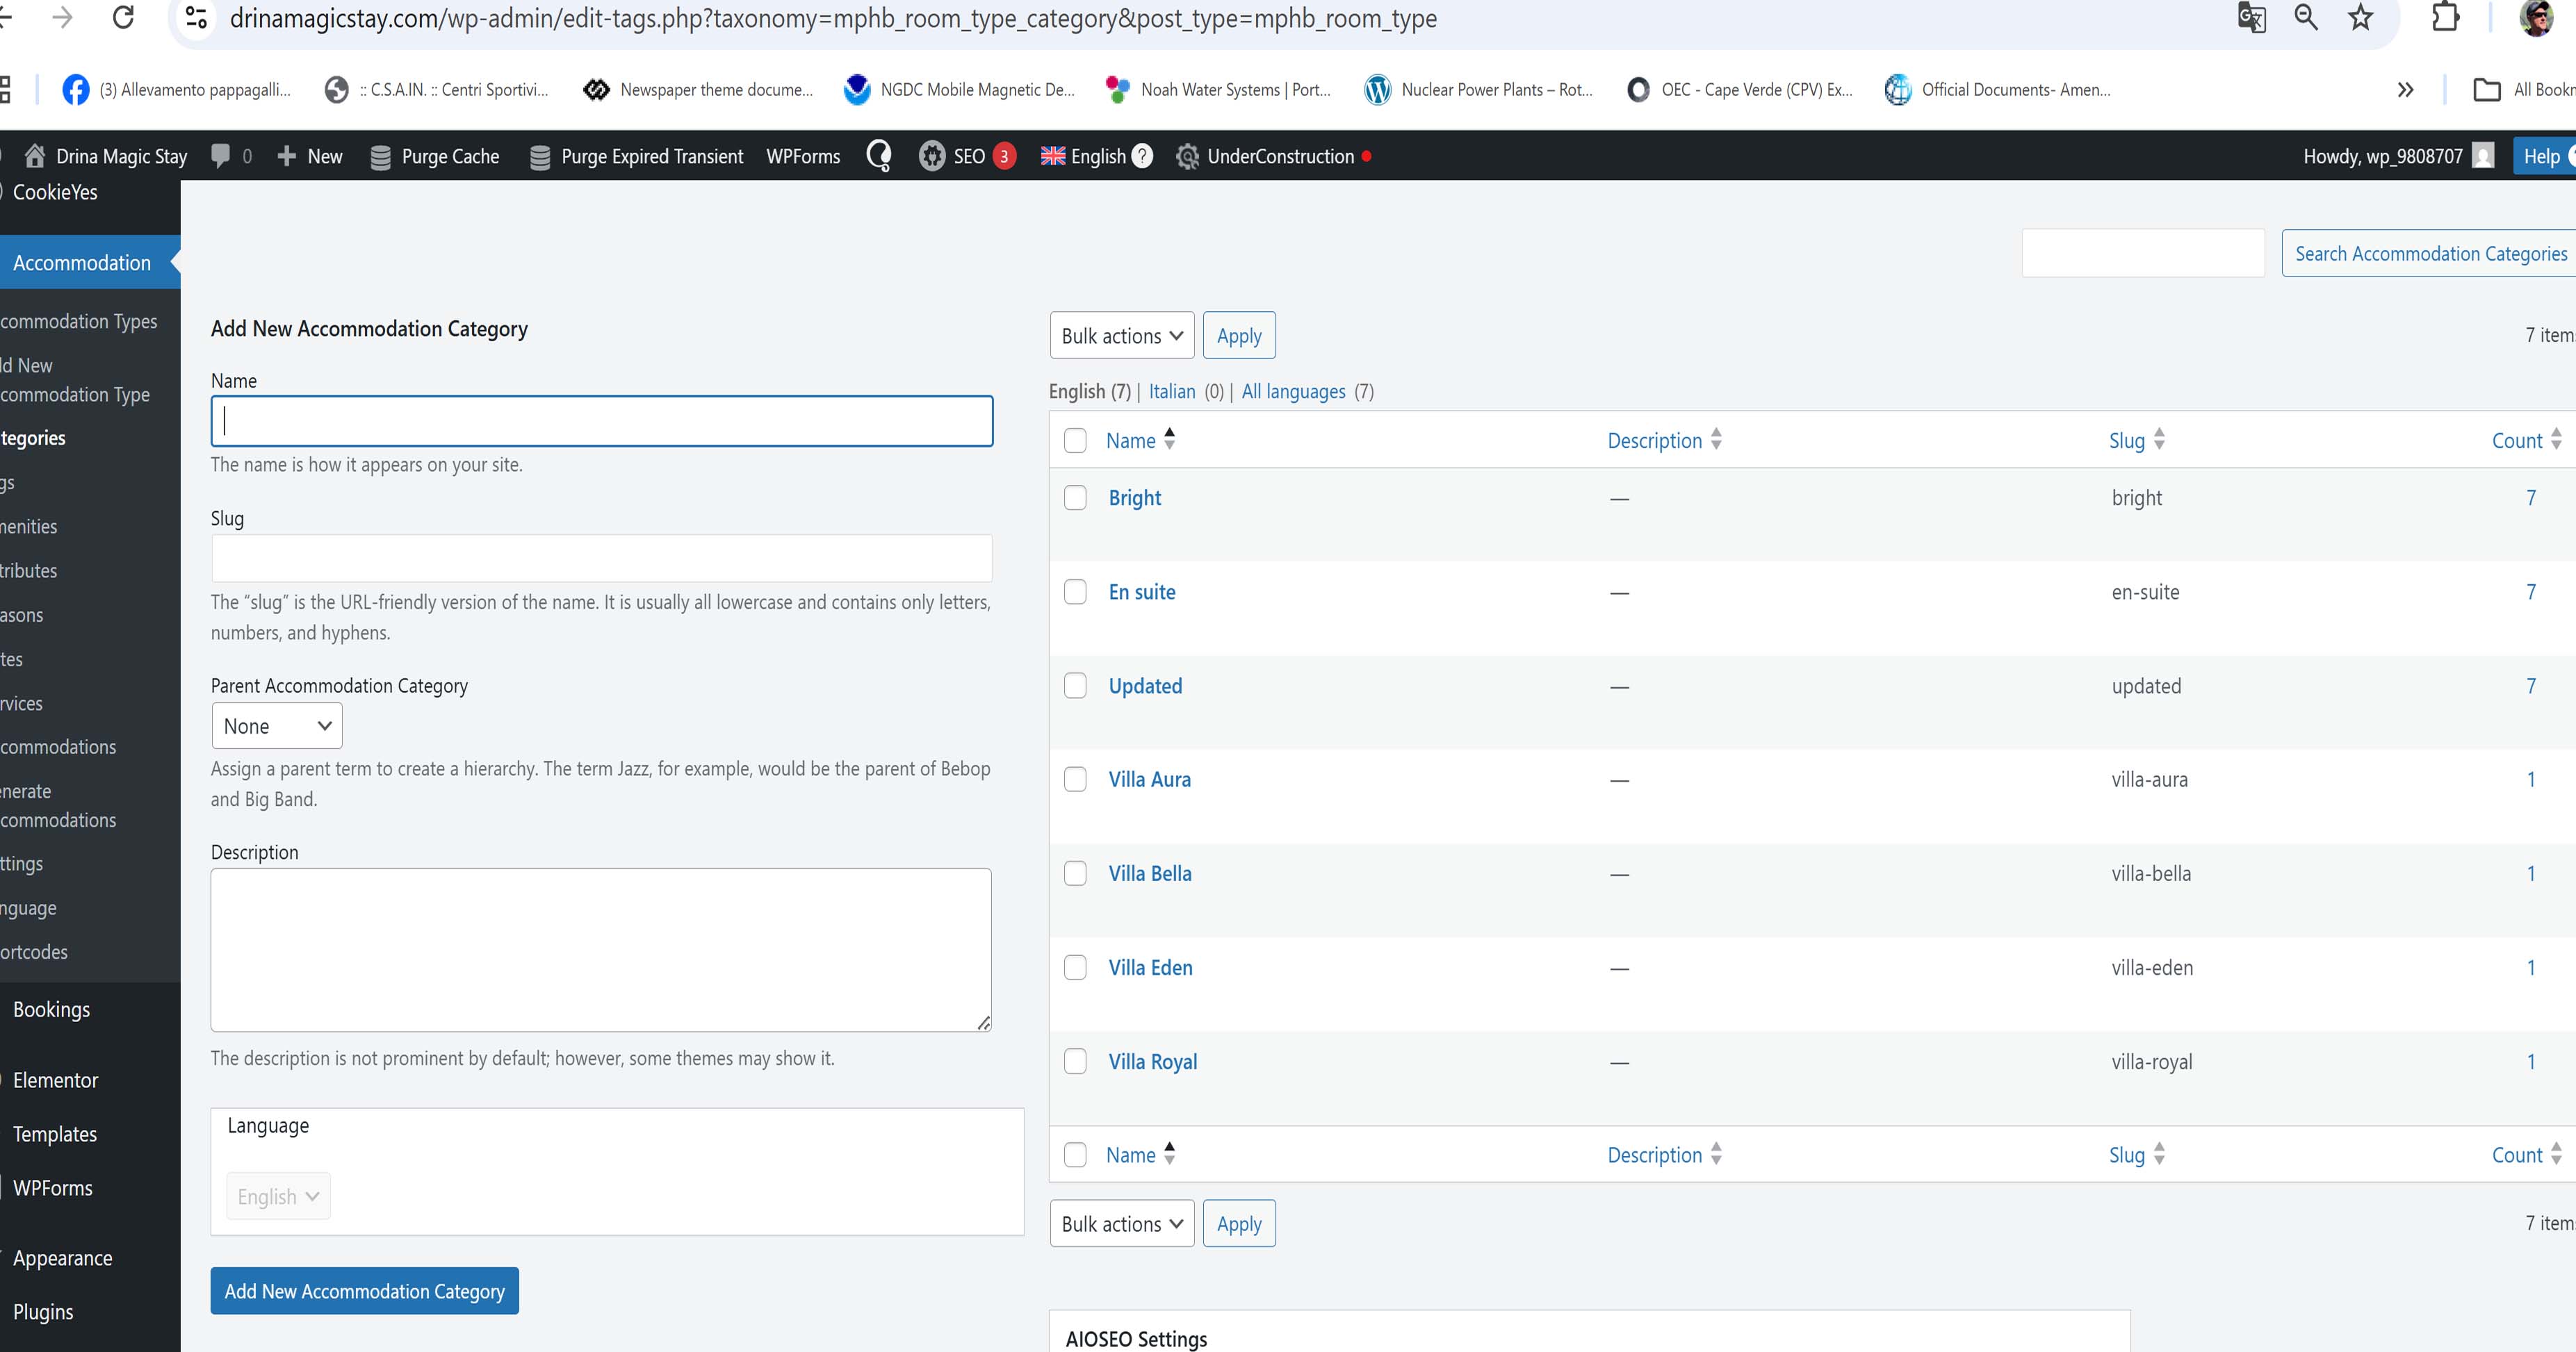Click Add New Accommodation Category button
The height and width of the screenshot is (1352, 2576).
[364, 1291]
